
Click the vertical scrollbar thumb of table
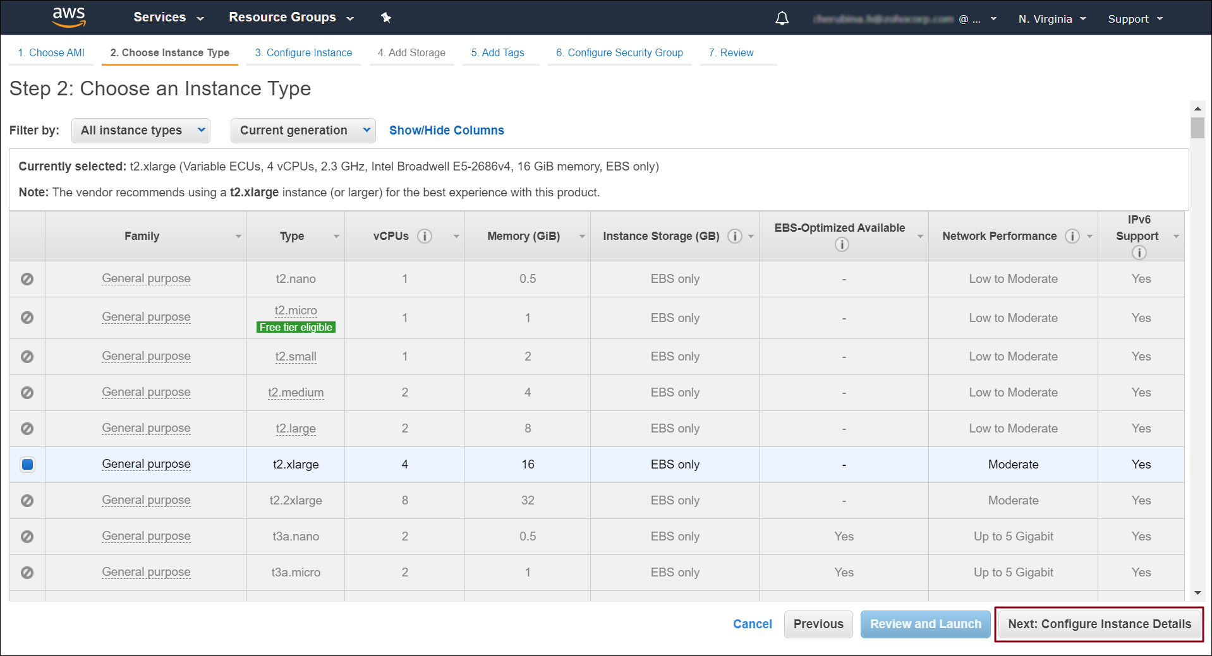[1197, 128]
